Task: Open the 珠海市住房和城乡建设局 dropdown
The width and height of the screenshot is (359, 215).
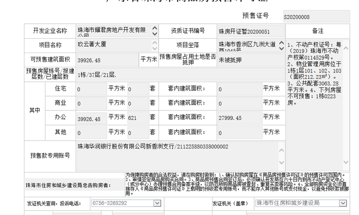Action: tap(343, 203)
